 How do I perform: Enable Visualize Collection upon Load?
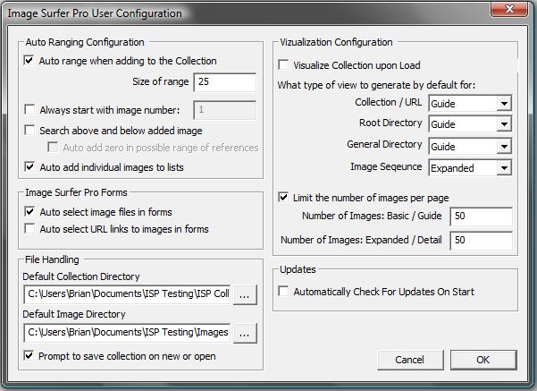tap(283, 64)
